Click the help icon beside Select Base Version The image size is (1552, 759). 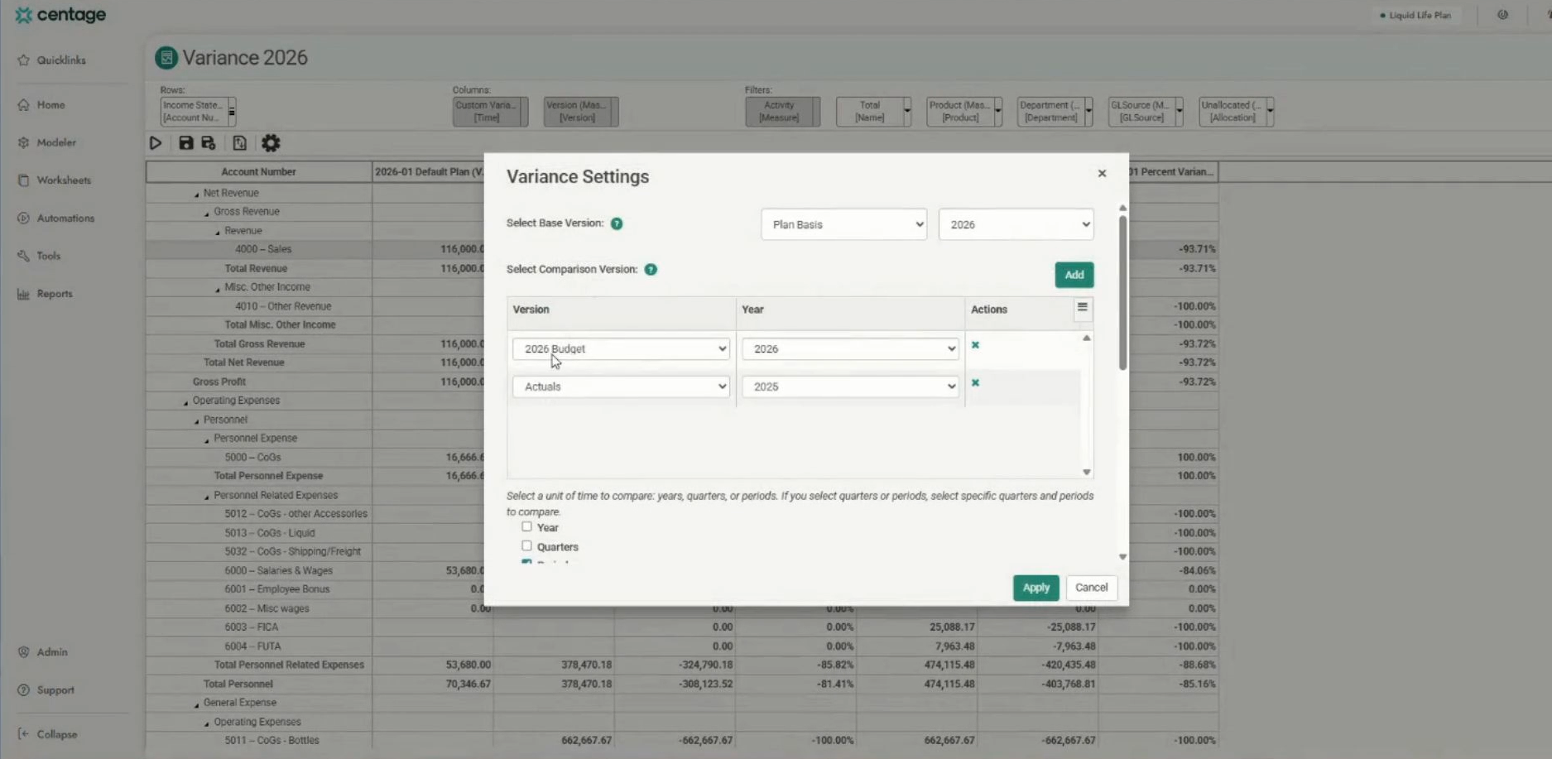click(x=617, y=223)
